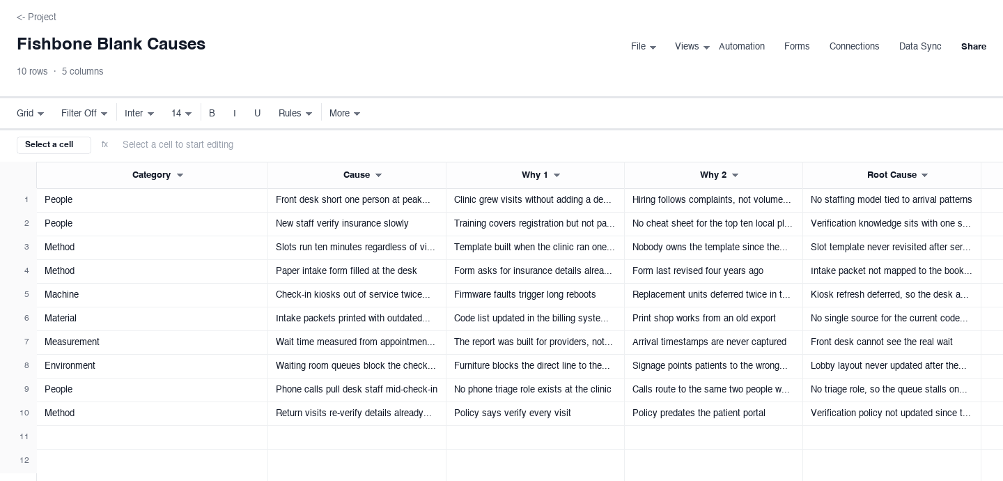Screen dimensions: 1003x481
Task: Select the Environment category cell
Action: [152, 366]
